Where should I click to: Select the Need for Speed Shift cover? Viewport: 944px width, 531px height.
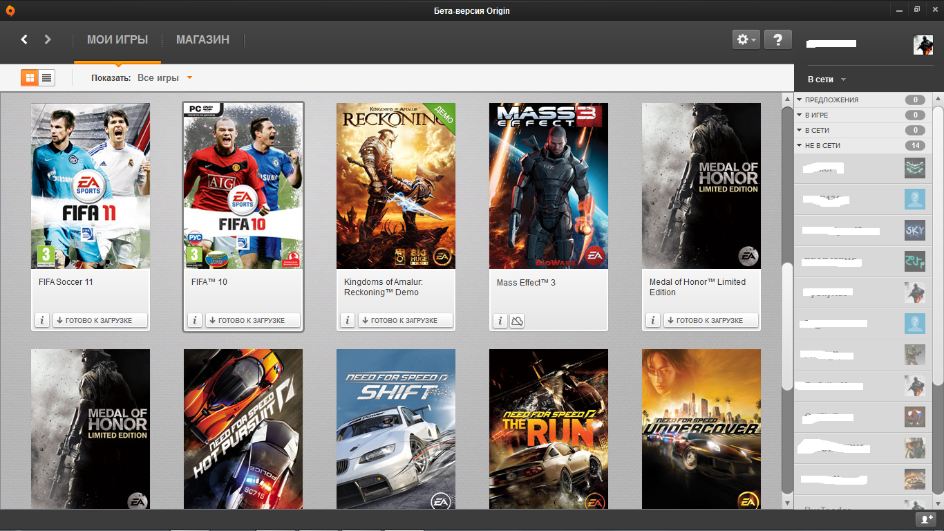tap(396, 429)
